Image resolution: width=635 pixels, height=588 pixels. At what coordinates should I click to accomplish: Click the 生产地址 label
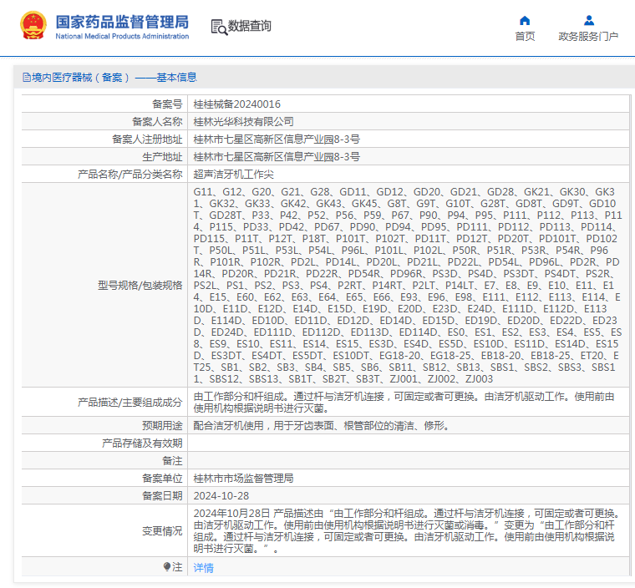coord(162,156)
